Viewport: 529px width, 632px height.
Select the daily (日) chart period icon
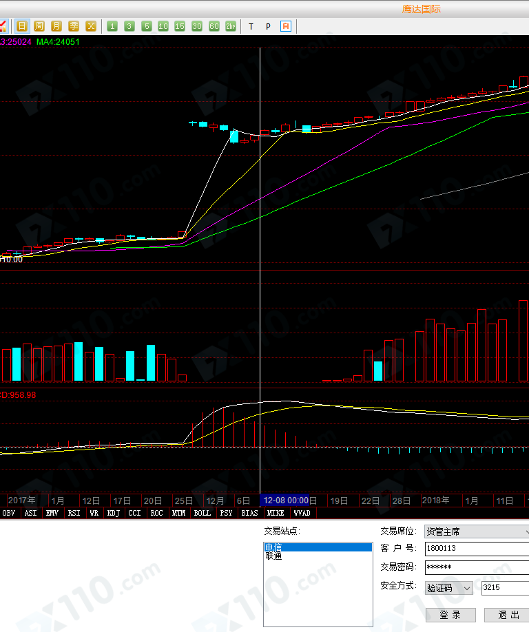coord(22,26)
